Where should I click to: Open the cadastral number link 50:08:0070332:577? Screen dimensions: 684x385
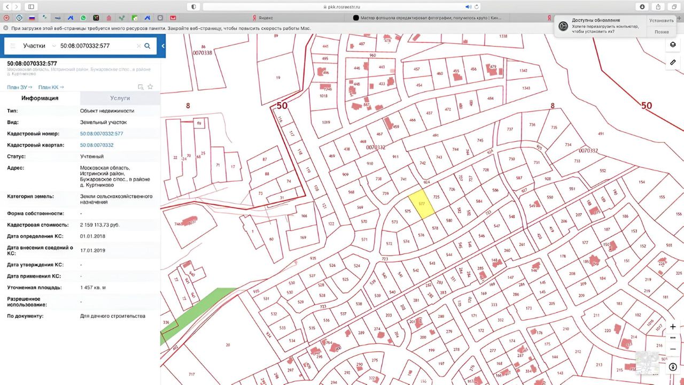[102, 134]
